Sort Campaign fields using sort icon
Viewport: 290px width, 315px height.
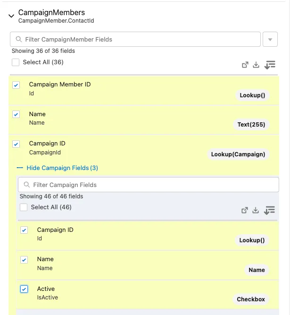269,210
